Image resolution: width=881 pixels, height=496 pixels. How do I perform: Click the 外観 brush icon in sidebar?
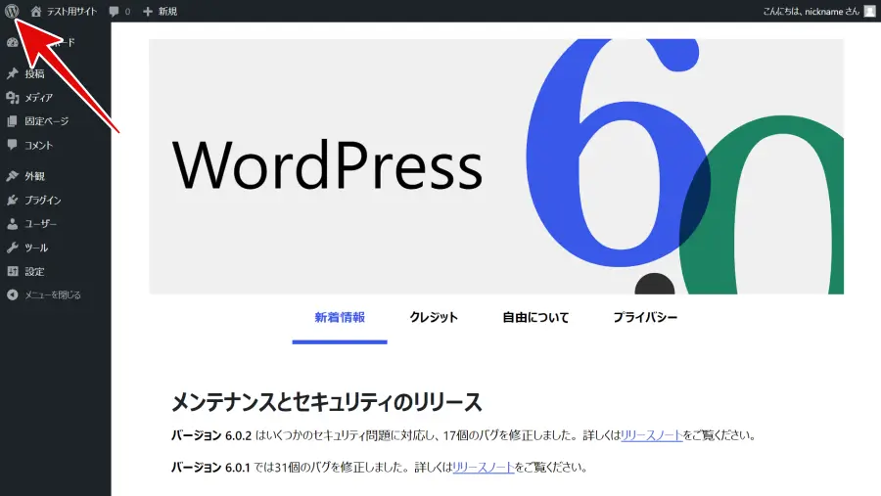click(13, 176)
